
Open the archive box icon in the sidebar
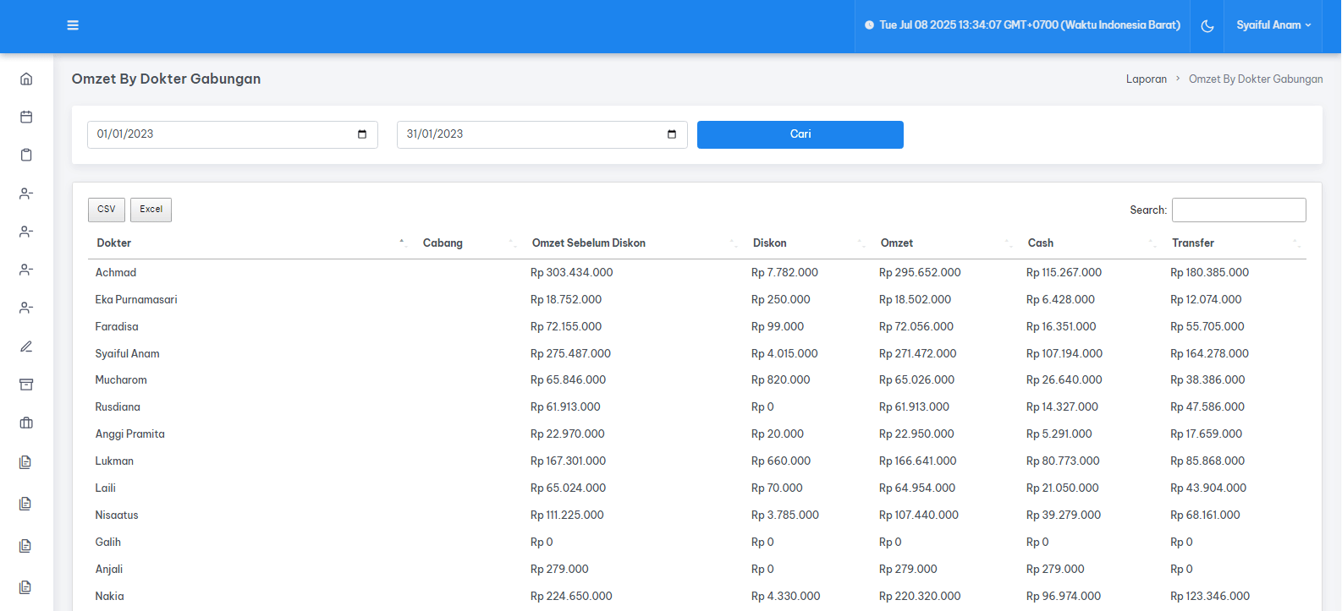26,385
